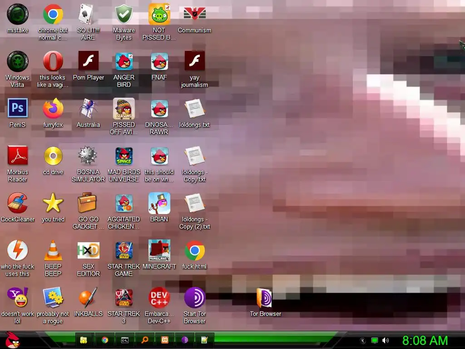
Task: Launch the 'BEEP BEEP' VLC cone icon
Action: pyautogui.click(x=53, y=250)
